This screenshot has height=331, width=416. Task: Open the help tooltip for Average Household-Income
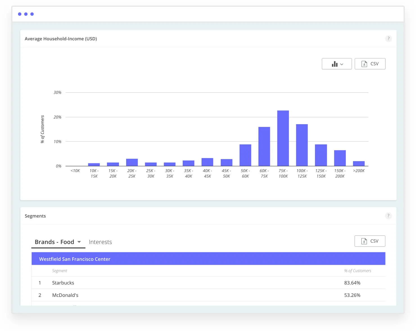tap(389, 39)
